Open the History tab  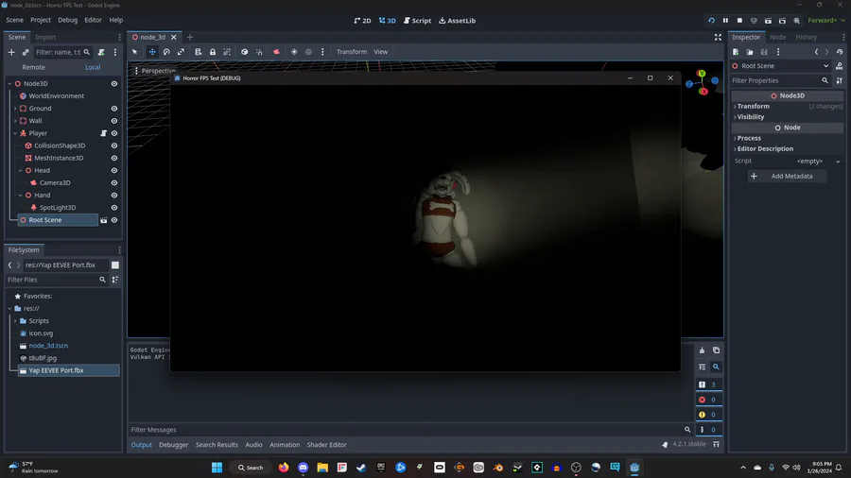(x=806, y=38)
